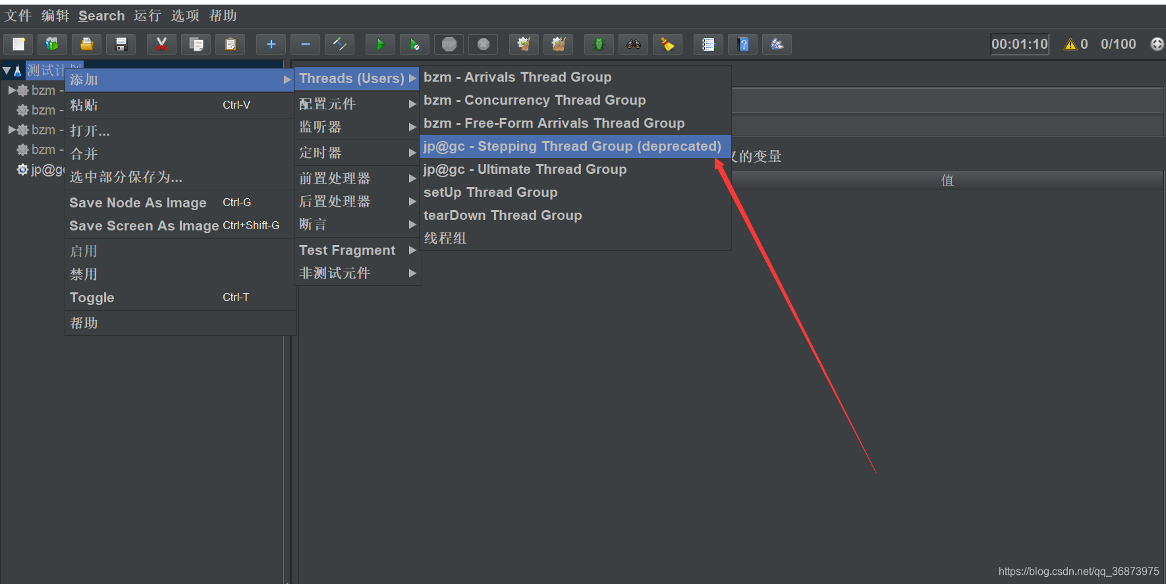
Task: Collapse the 测试计划 tree root arrow
Action: point(6,70)
